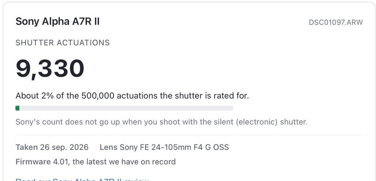The height and width of the screenshot is (181, 376).
Task: Click the 500,000 rated actuations figure
Action: coord(98,96)
